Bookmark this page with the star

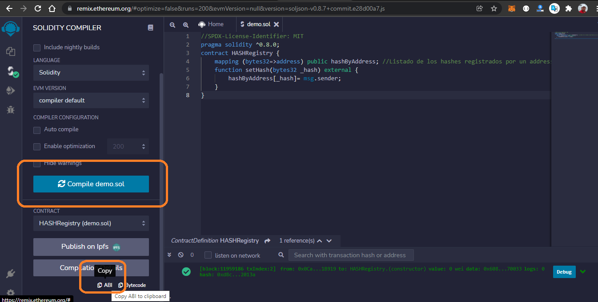[x=494, y=8]
